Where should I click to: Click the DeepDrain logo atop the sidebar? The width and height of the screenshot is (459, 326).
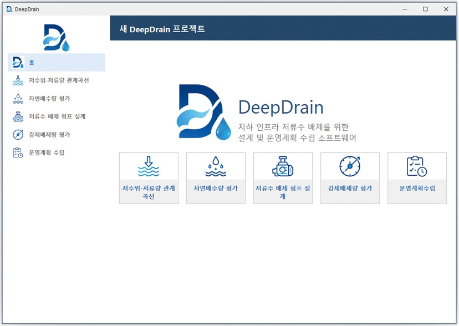coord(56,38)
